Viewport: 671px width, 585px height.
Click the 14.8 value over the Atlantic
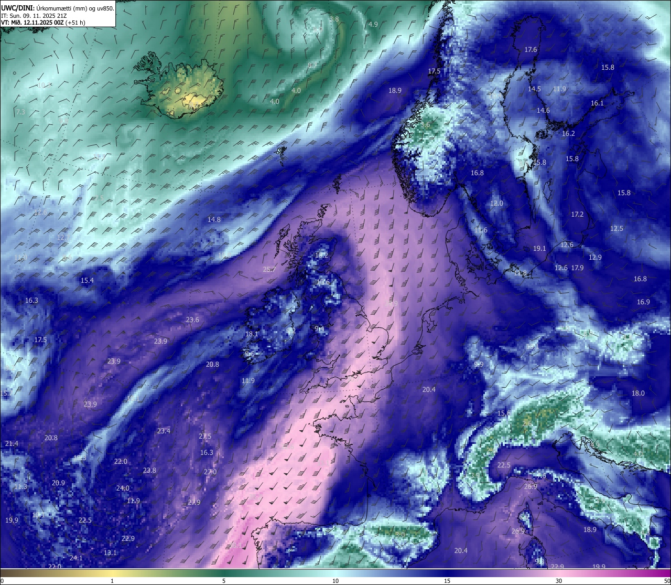click(214, 220)
